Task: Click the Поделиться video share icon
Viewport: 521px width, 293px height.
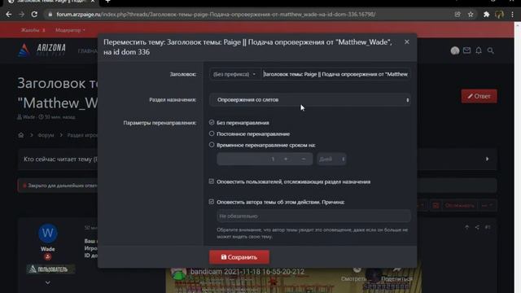Action: pos(396,273)
